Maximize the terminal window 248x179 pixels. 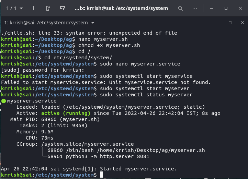(226, 8)
